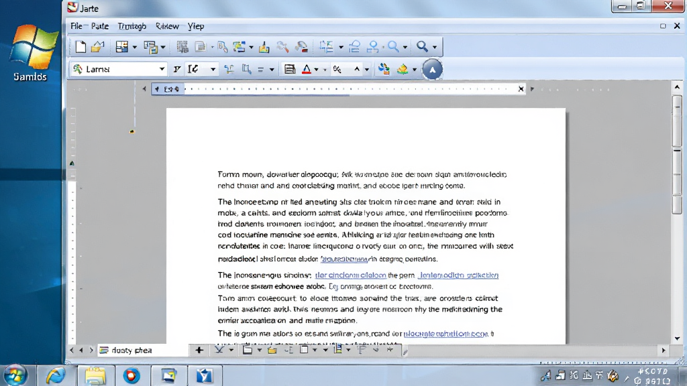
Task: Select the dusty phea document tab
Action: pyautogui.click(x=131, y=350)
